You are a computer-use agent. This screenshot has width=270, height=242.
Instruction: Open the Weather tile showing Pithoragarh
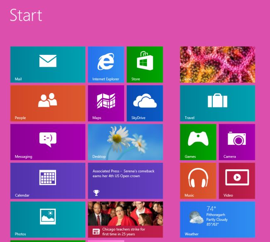pyautogui.click(x=218, y=220)
